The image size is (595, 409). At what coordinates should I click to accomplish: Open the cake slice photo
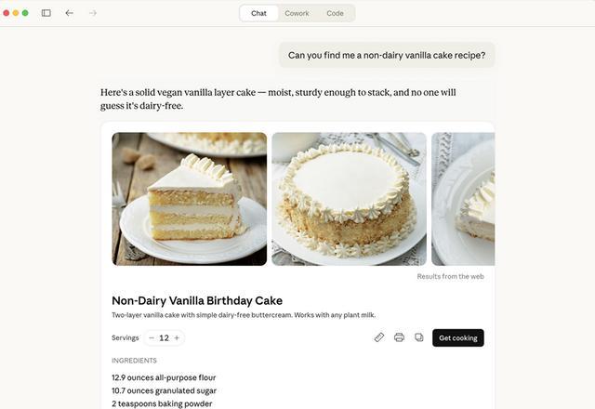pos(190,199)
